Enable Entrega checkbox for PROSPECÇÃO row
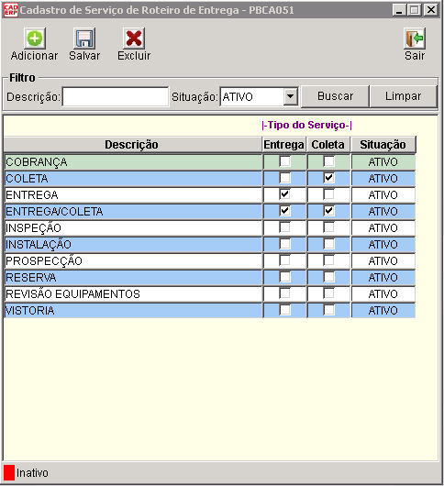The height and width of the screenshot is (486, 444). (284, 260)
